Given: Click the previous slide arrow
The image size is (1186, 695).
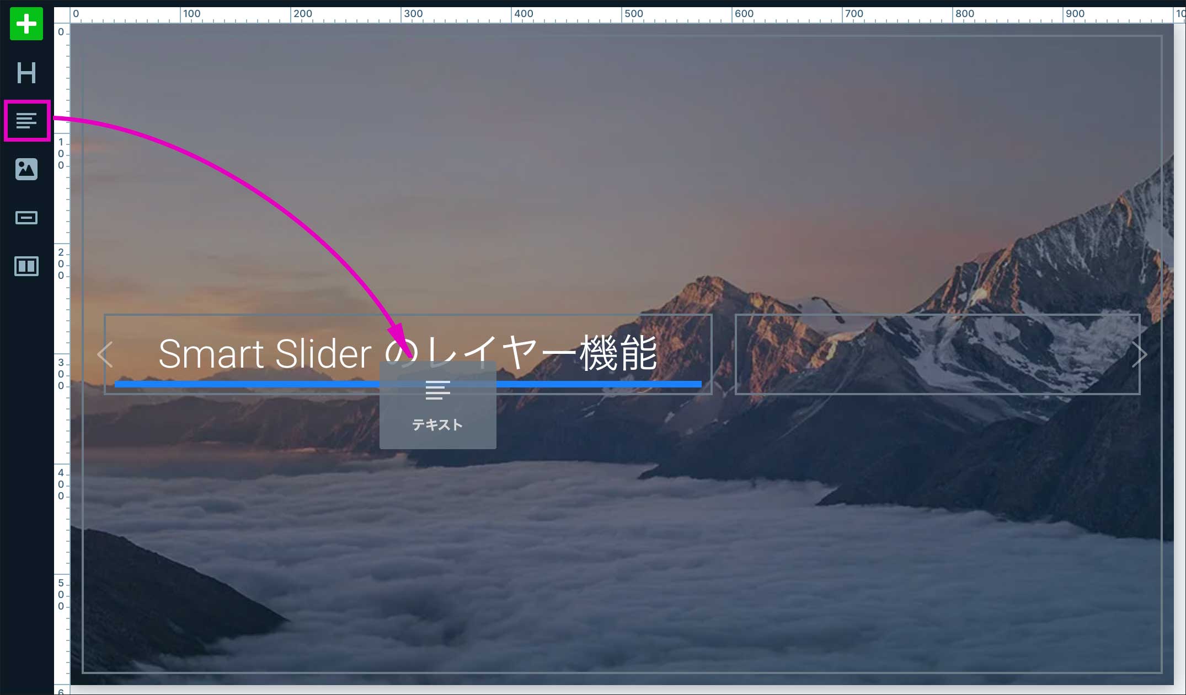Looking at the screenshot, I should click(x=105, y=354).
